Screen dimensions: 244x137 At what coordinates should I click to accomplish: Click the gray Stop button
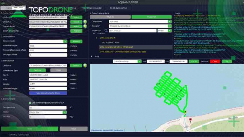click(x=74, y=129)
